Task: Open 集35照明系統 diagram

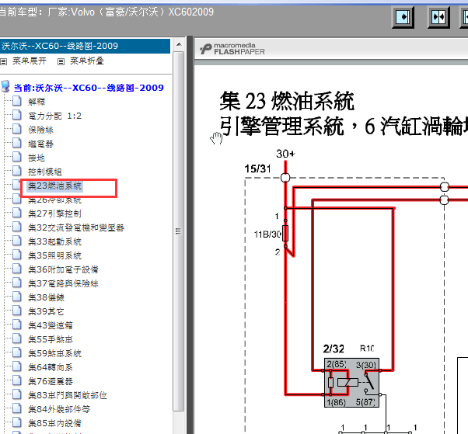Action: [x=54, y=255]
